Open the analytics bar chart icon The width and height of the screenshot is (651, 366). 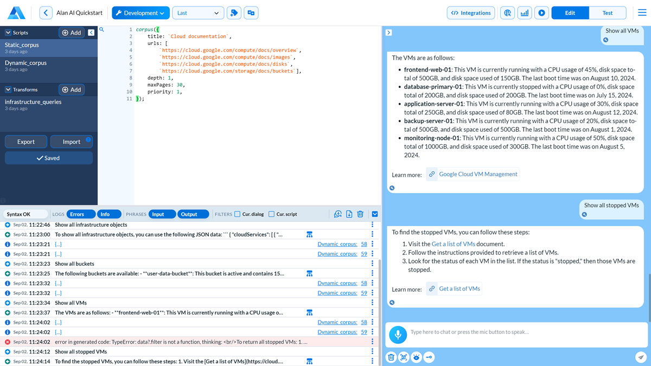(525, 13)
